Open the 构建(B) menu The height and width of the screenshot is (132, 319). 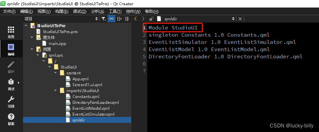pos(62,11)
